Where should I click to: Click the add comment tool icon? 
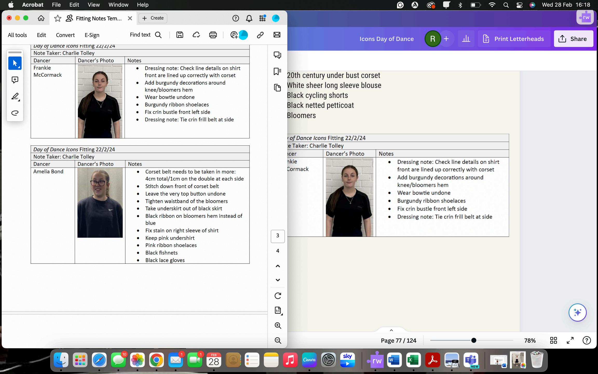tap(15, 80)
